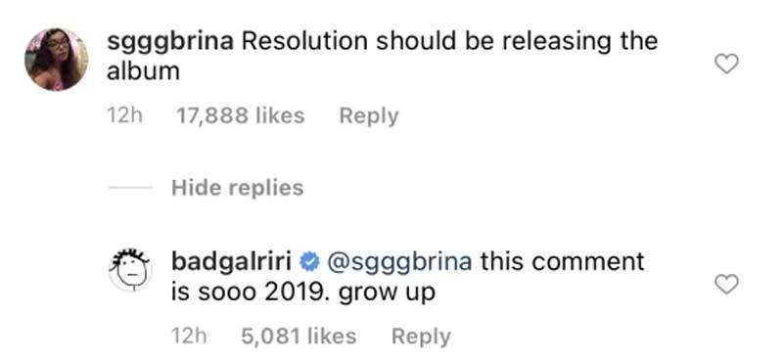
Task: Like badgalriri's reply with the heart icon
Action: click(726, 285)
